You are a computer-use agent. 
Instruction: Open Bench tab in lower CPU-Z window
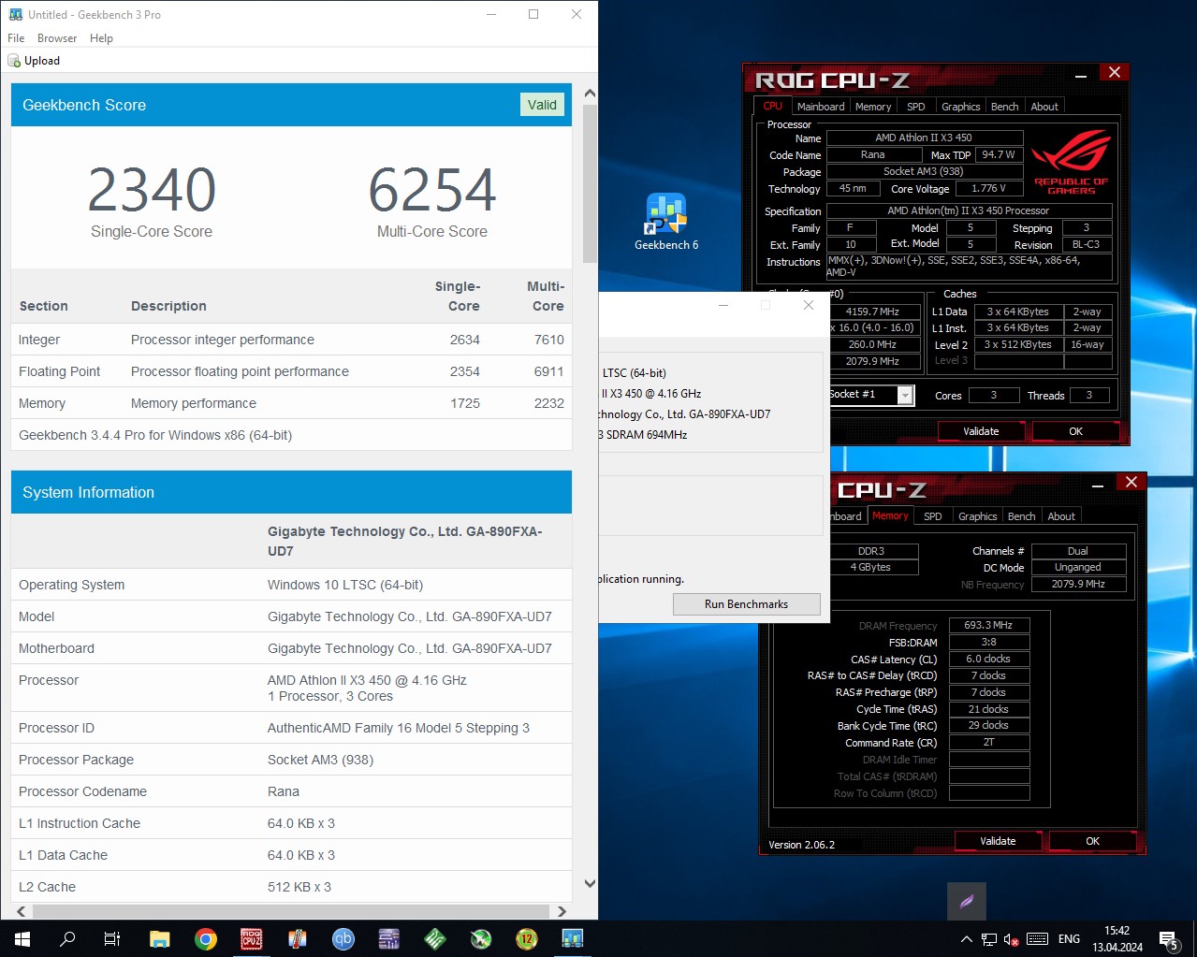1022,516
